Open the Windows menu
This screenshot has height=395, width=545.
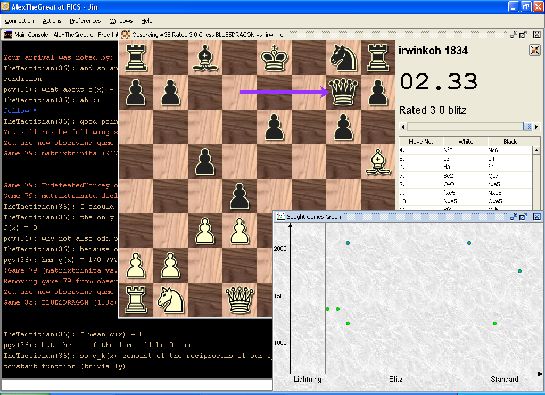pos(121,21)
